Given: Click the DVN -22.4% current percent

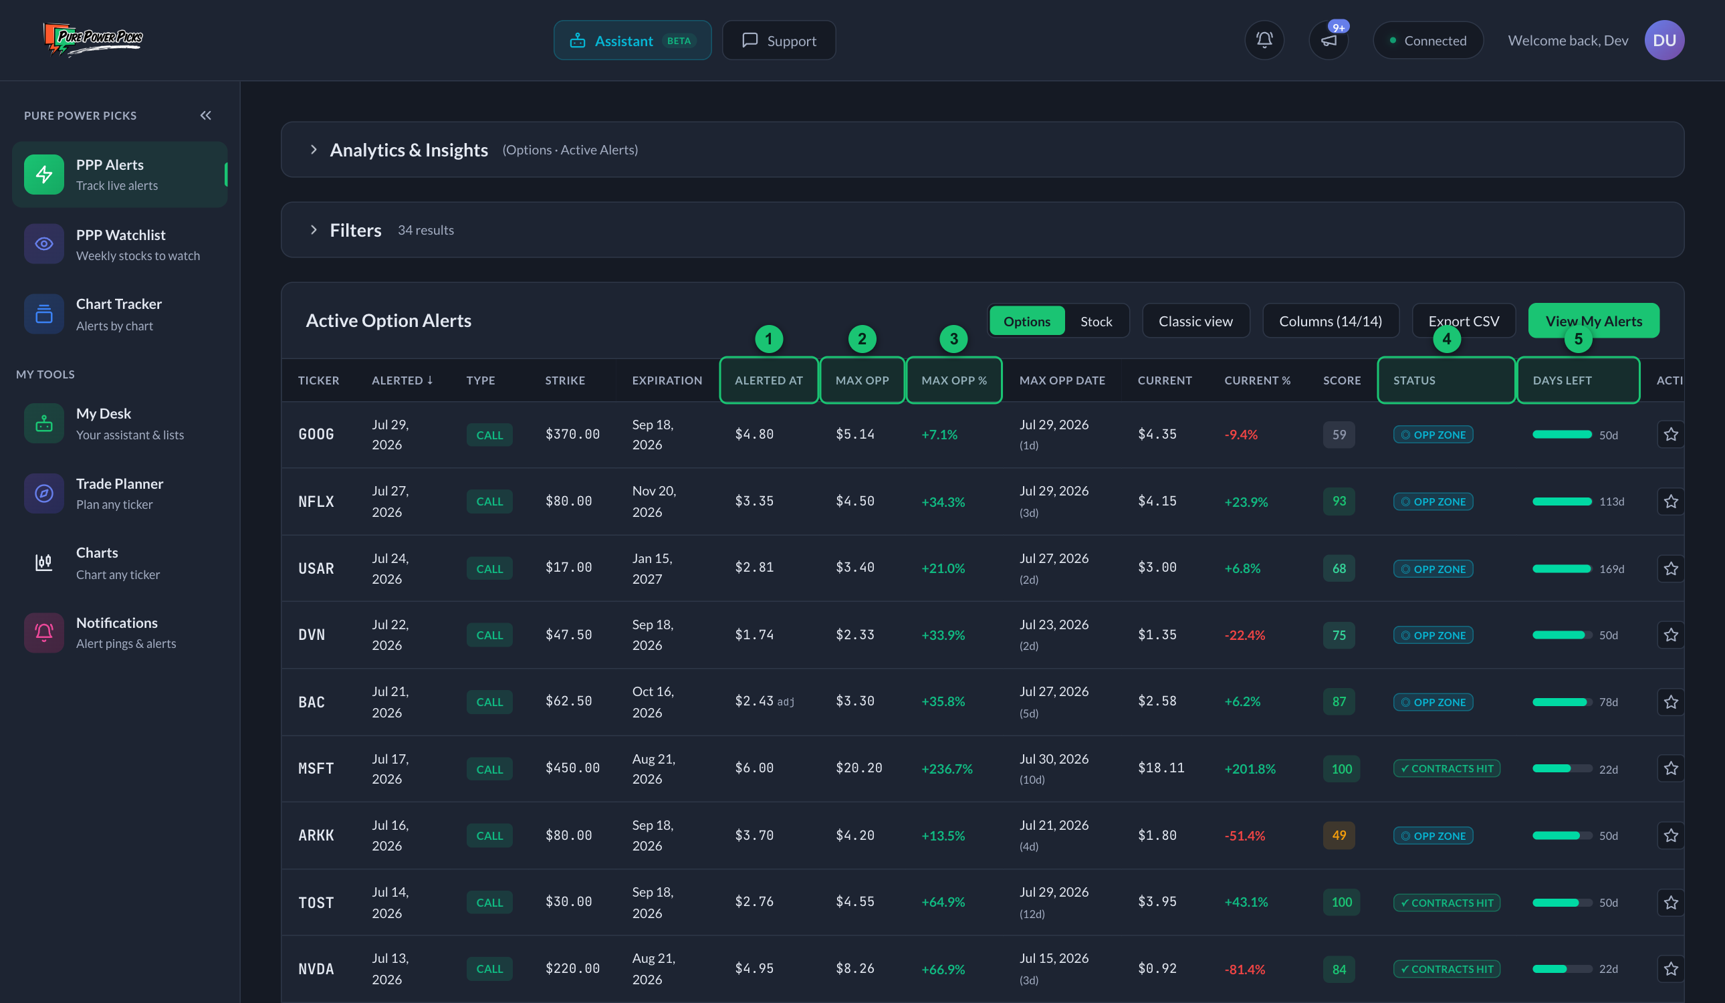Looking at the screenshot, I should pos(1244,635).
